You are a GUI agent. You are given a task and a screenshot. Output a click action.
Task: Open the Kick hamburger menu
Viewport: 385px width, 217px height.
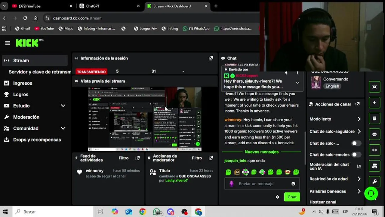pyautogui.click(x=8, y=43)
